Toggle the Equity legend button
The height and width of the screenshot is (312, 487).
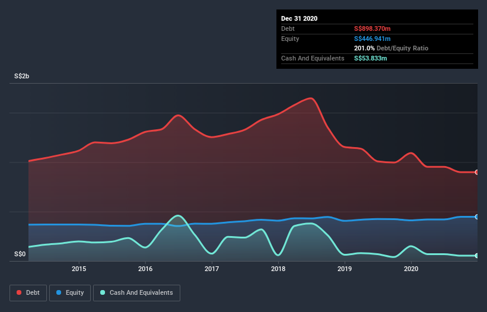[70, 293]
